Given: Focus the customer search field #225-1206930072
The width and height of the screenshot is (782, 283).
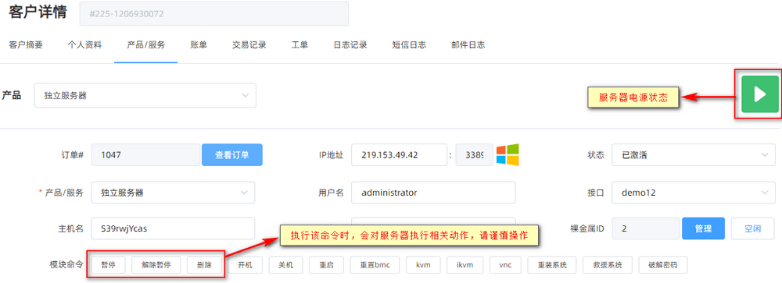Looking at the screenshot, I should pos(214,14).
